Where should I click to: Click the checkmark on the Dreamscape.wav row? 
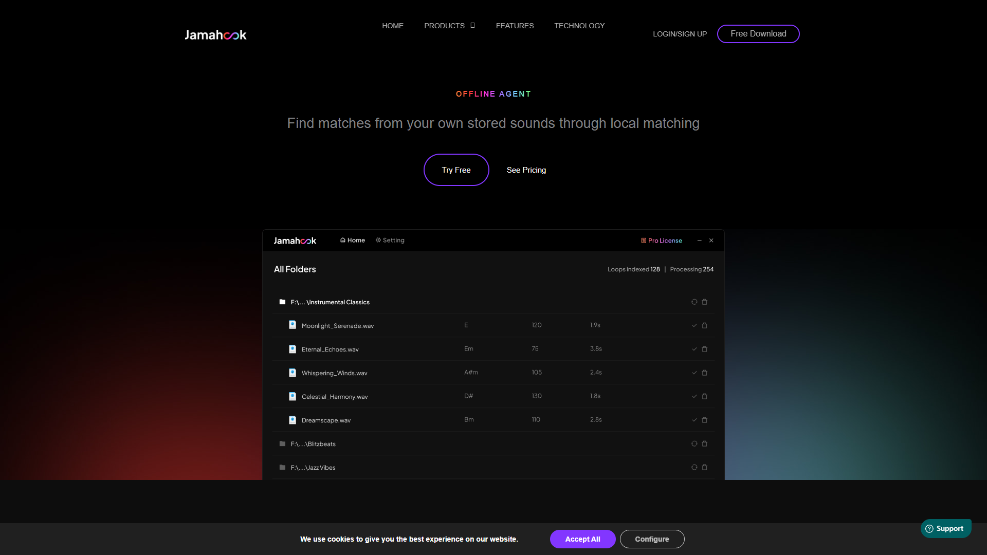694,420
